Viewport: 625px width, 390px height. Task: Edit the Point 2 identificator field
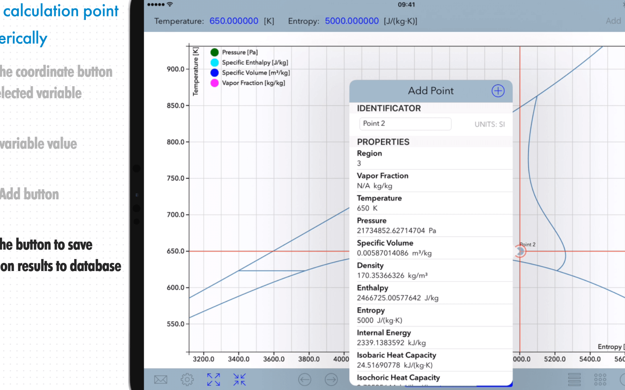coord(405,124)
